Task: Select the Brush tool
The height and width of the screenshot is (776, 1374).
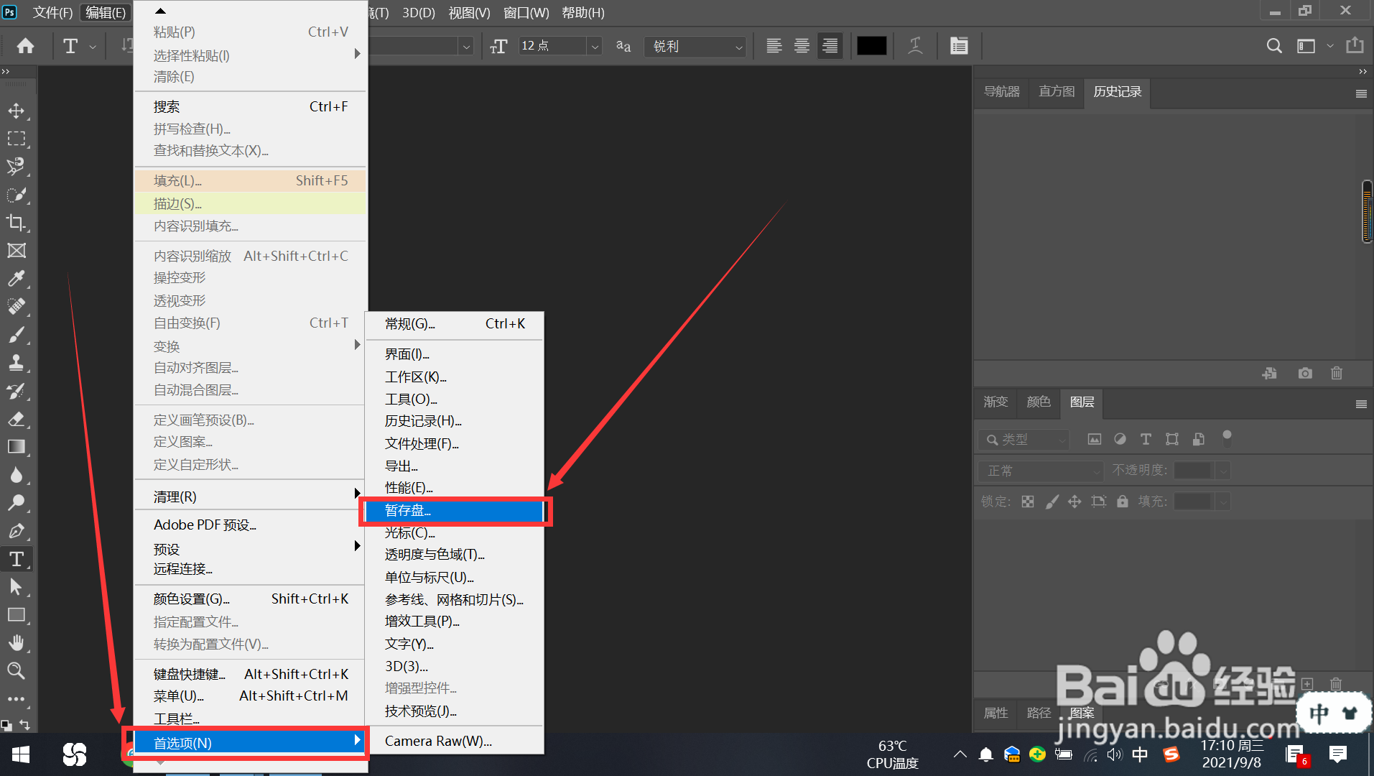Action: (x=17, y=335)
